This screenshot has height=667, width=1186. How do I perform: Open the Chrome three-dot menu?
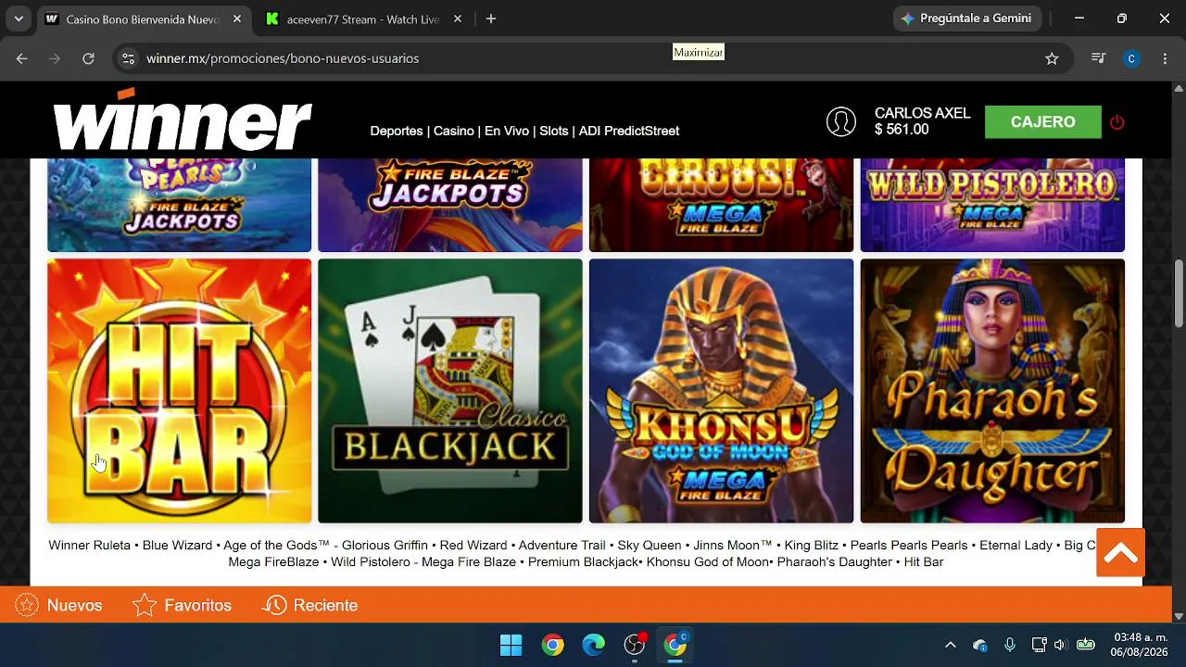[1166, 58]
